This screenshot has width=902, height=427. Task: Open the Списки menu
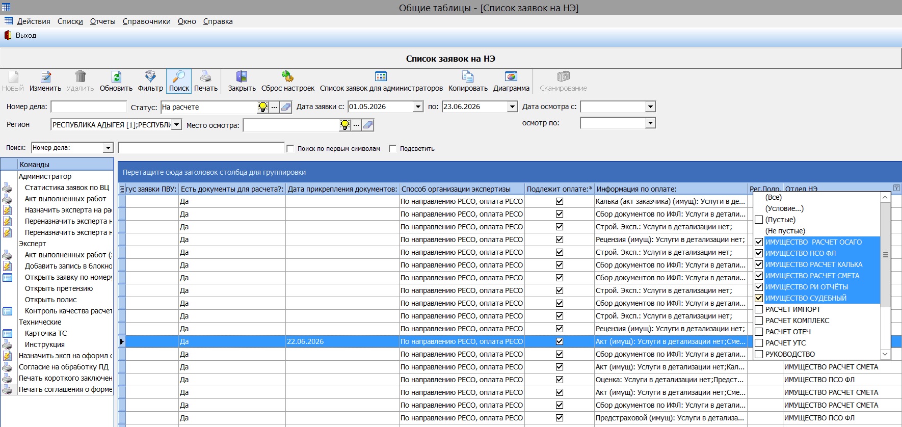click(x=70, y=21)
